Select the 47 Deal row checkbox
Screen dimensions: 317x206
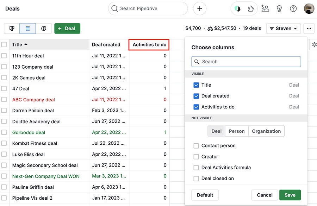pos(4,88)
